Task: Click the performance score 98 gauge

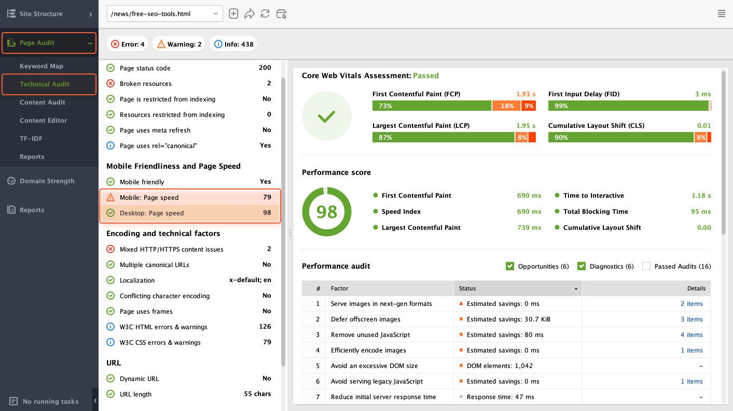Action: click(327, 212)
